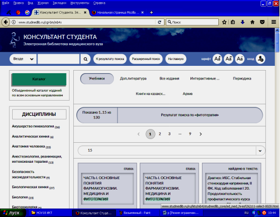Select the Интерактивные tab
The height and width of the screenshot is (217, 280).
(205, 78)
